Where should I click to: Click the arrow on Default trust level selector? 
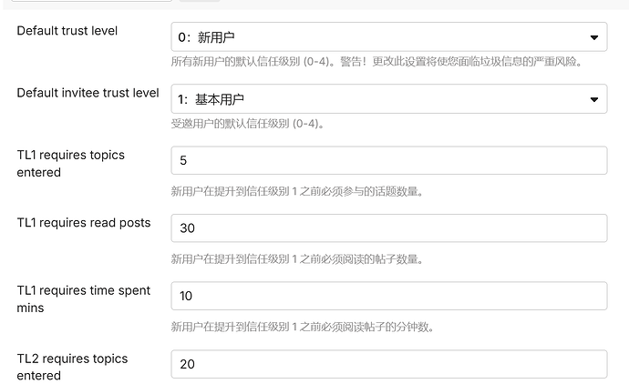click(594, 37)
